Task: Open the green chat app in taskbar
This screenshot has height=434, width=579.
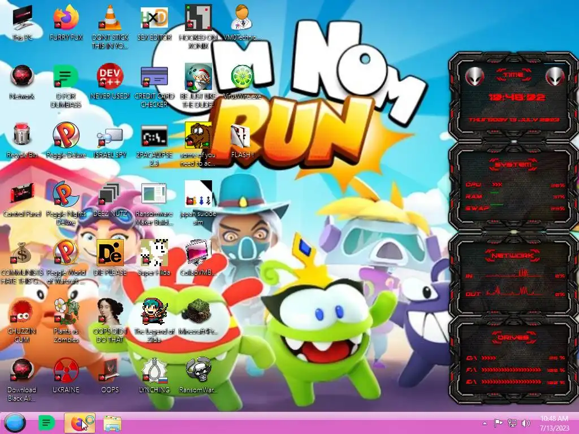Action: [46, 423]
